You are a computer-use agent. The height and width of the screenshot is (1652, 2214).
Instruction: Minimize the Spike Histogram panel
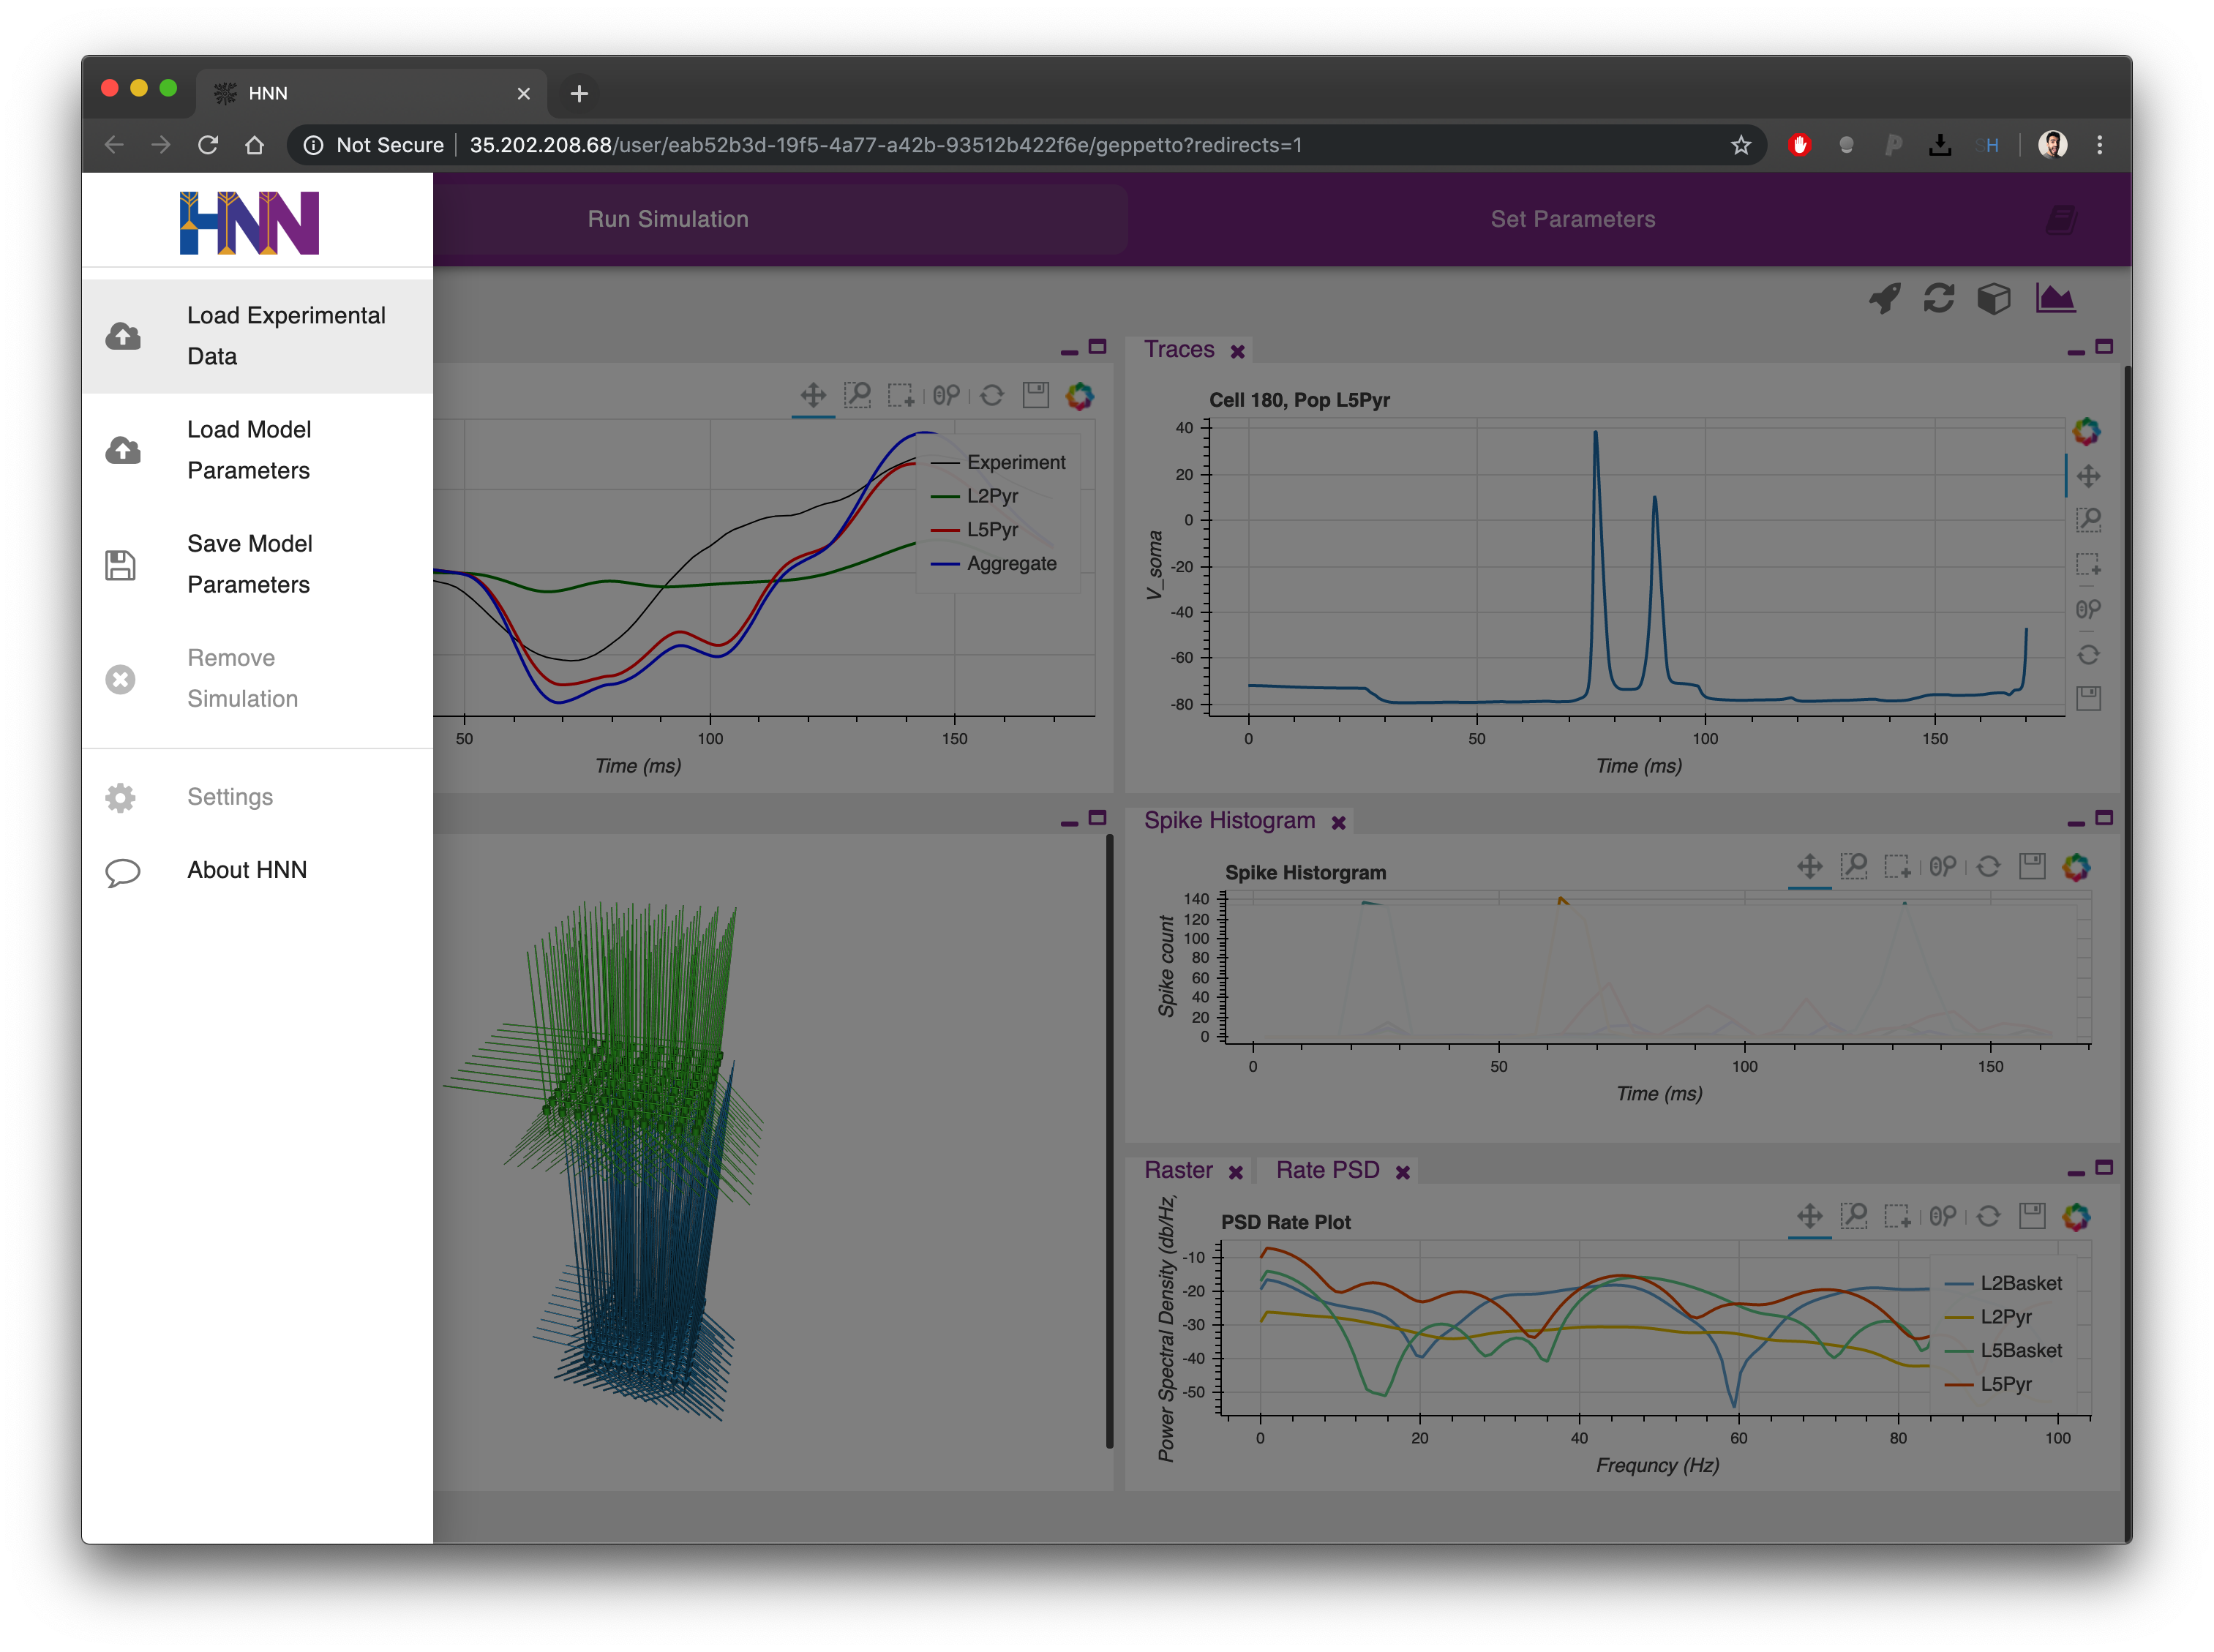pos(2076,822)
